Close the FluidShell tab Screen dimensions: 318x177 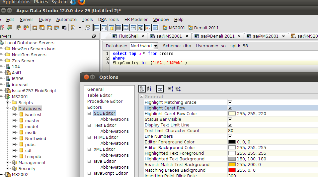[x=143, y=36]
